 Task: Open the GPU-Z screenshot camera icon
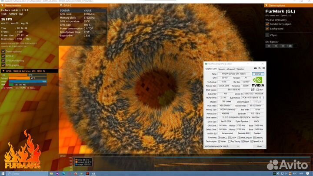point(255,68)
